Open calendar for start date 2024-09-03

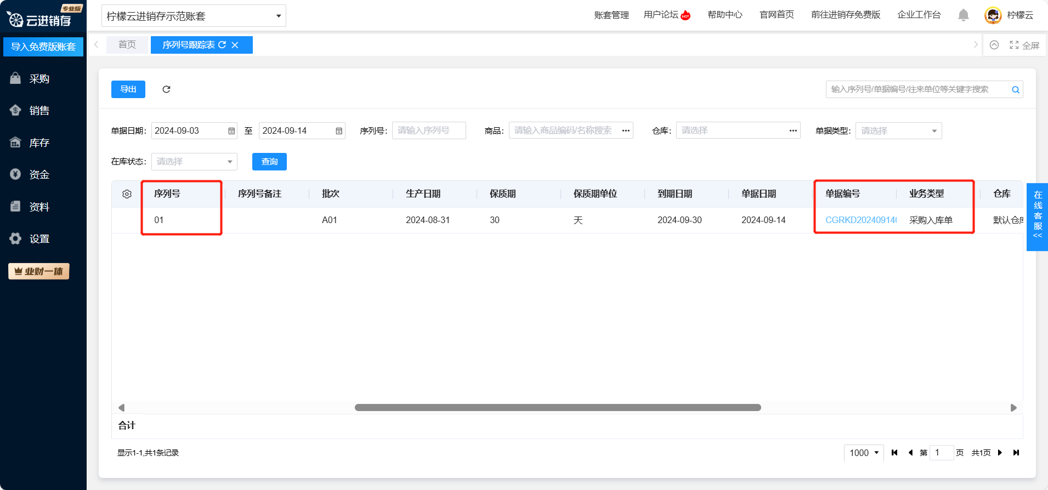[231, 131]
